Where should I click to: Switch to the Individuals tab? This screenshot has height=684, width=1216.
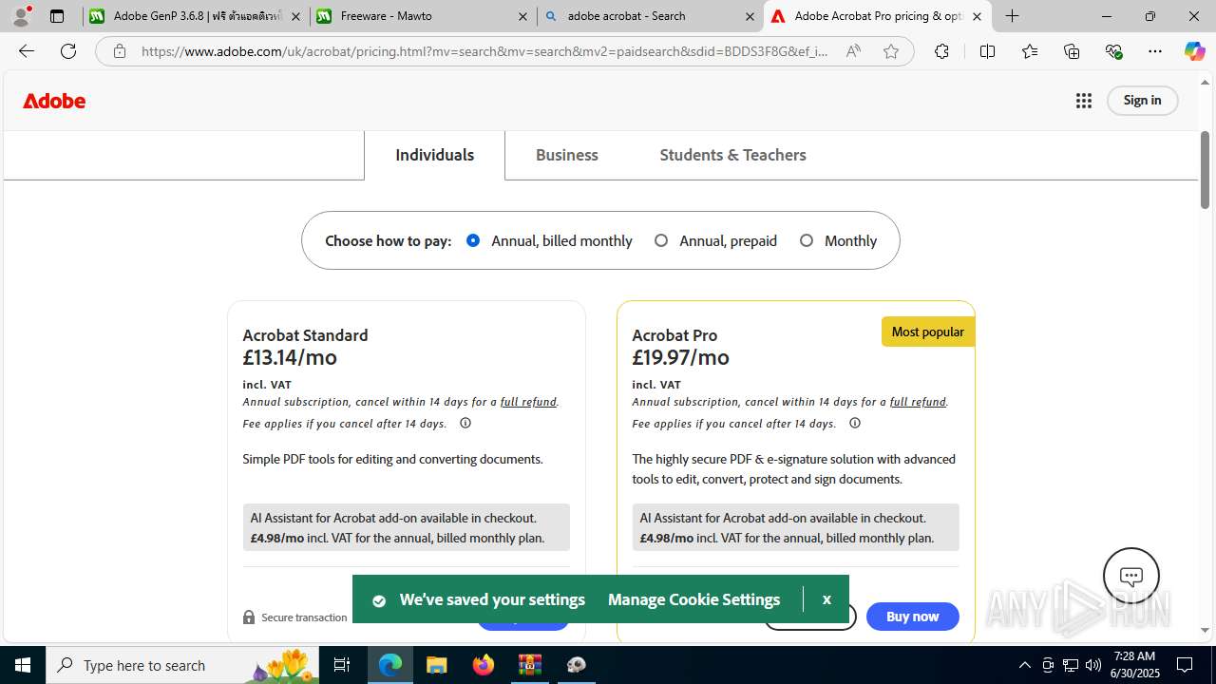(x=435, y=155)
